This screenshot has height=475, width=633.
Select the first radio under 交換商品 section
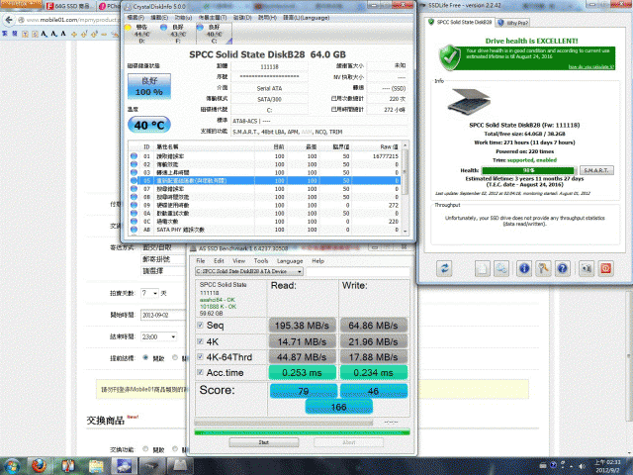145,449
